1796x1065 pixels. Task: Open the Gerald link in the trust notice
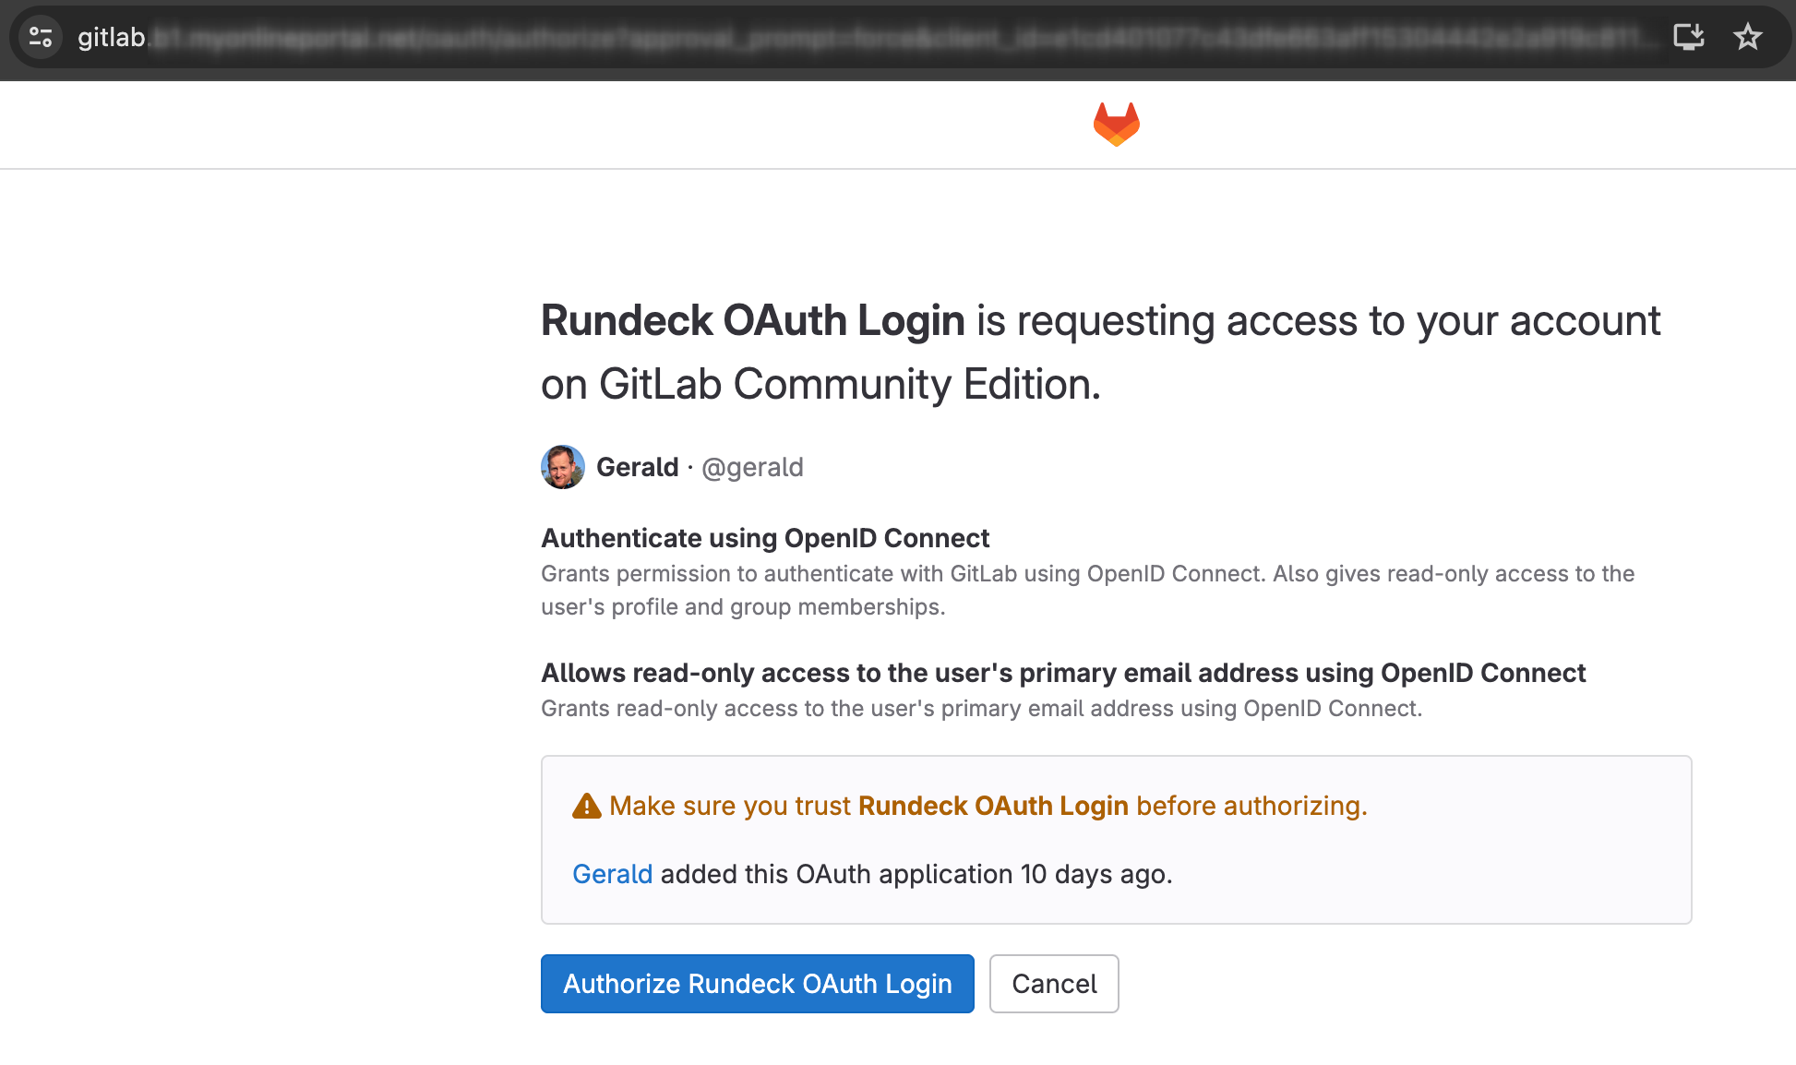tap(612, 874)
